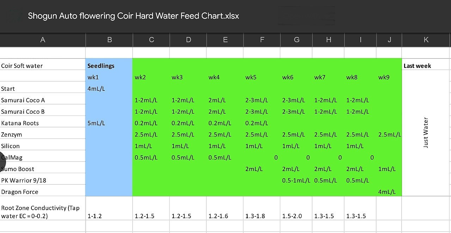
Task: Click the 'Just Water' vertical cell
Action: [x=426, y=133]
